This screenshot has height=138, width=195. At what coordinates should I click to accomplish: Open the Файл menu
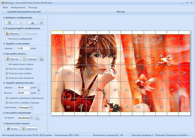[x=5, y=7]
